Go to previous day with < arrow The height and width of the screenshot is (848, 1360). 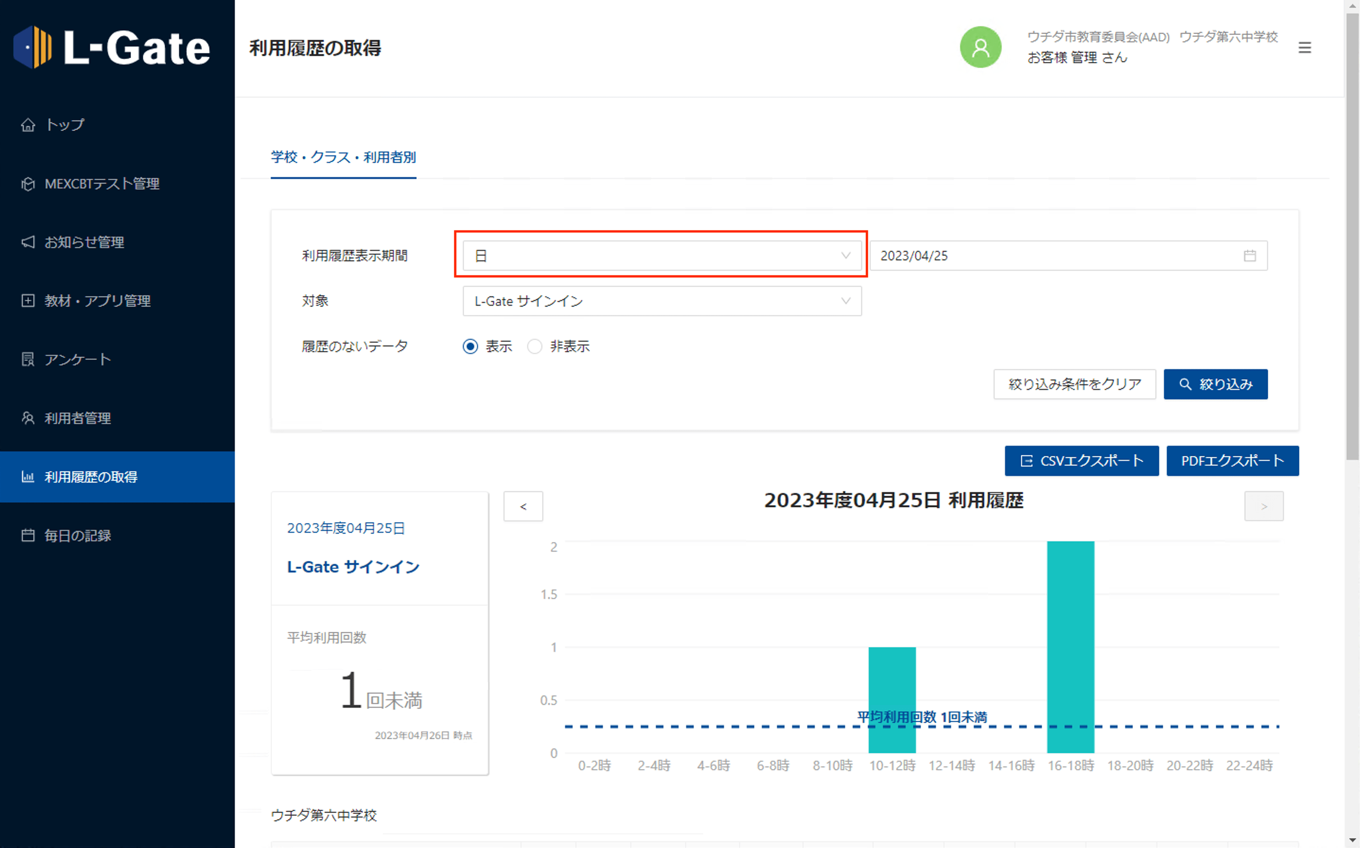tap(523, 506)
